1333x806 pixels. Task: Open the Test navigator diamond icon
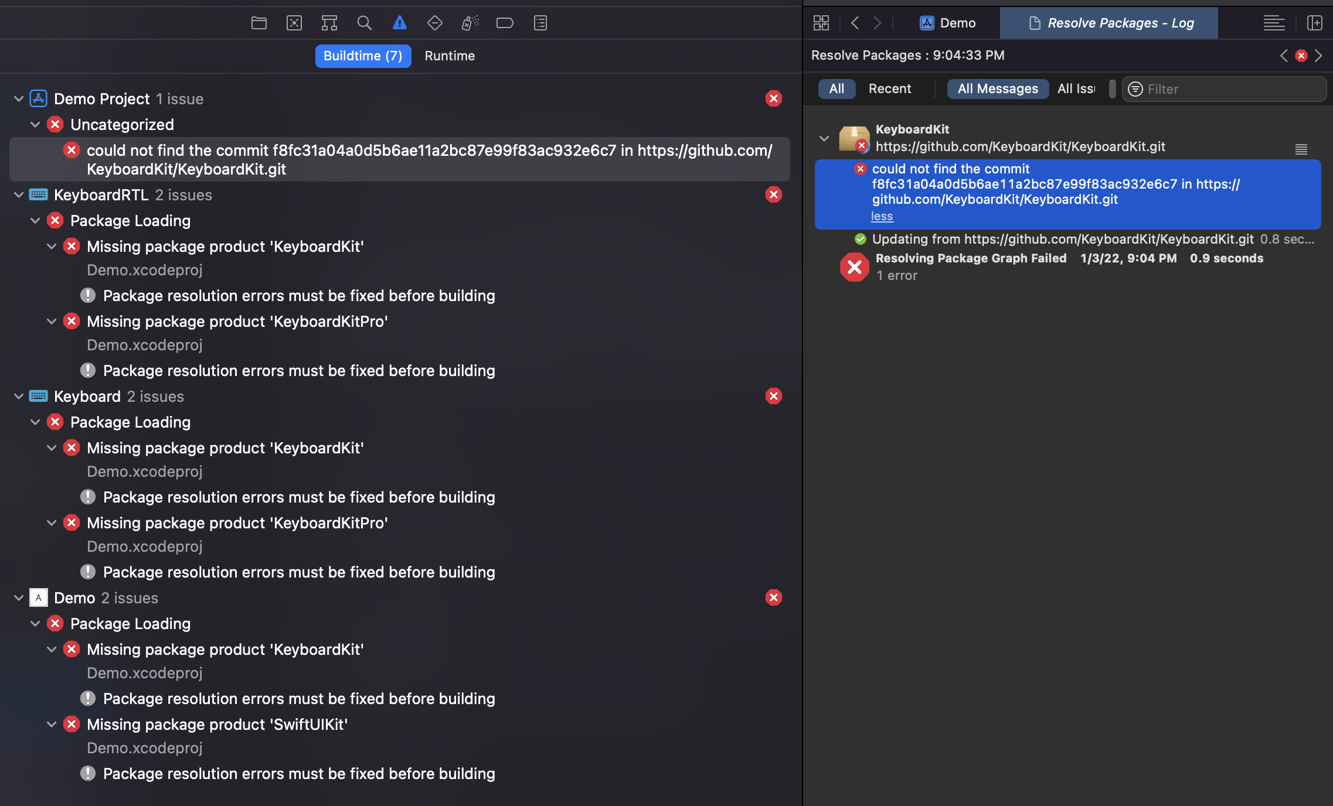click(434, 22)
